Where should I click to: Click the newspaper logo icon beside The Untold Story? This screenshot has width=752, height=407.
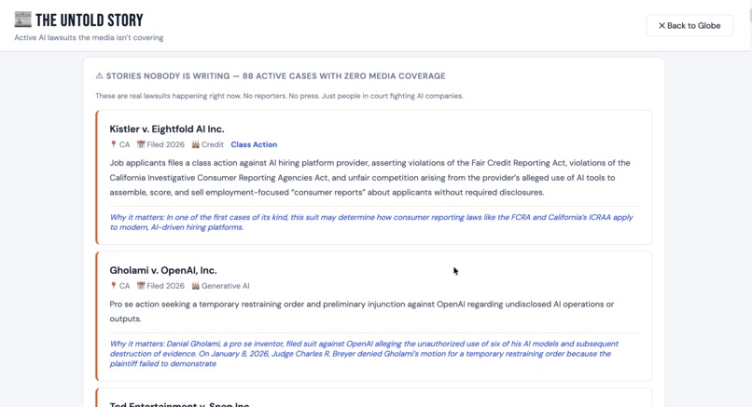coord(22,20)
